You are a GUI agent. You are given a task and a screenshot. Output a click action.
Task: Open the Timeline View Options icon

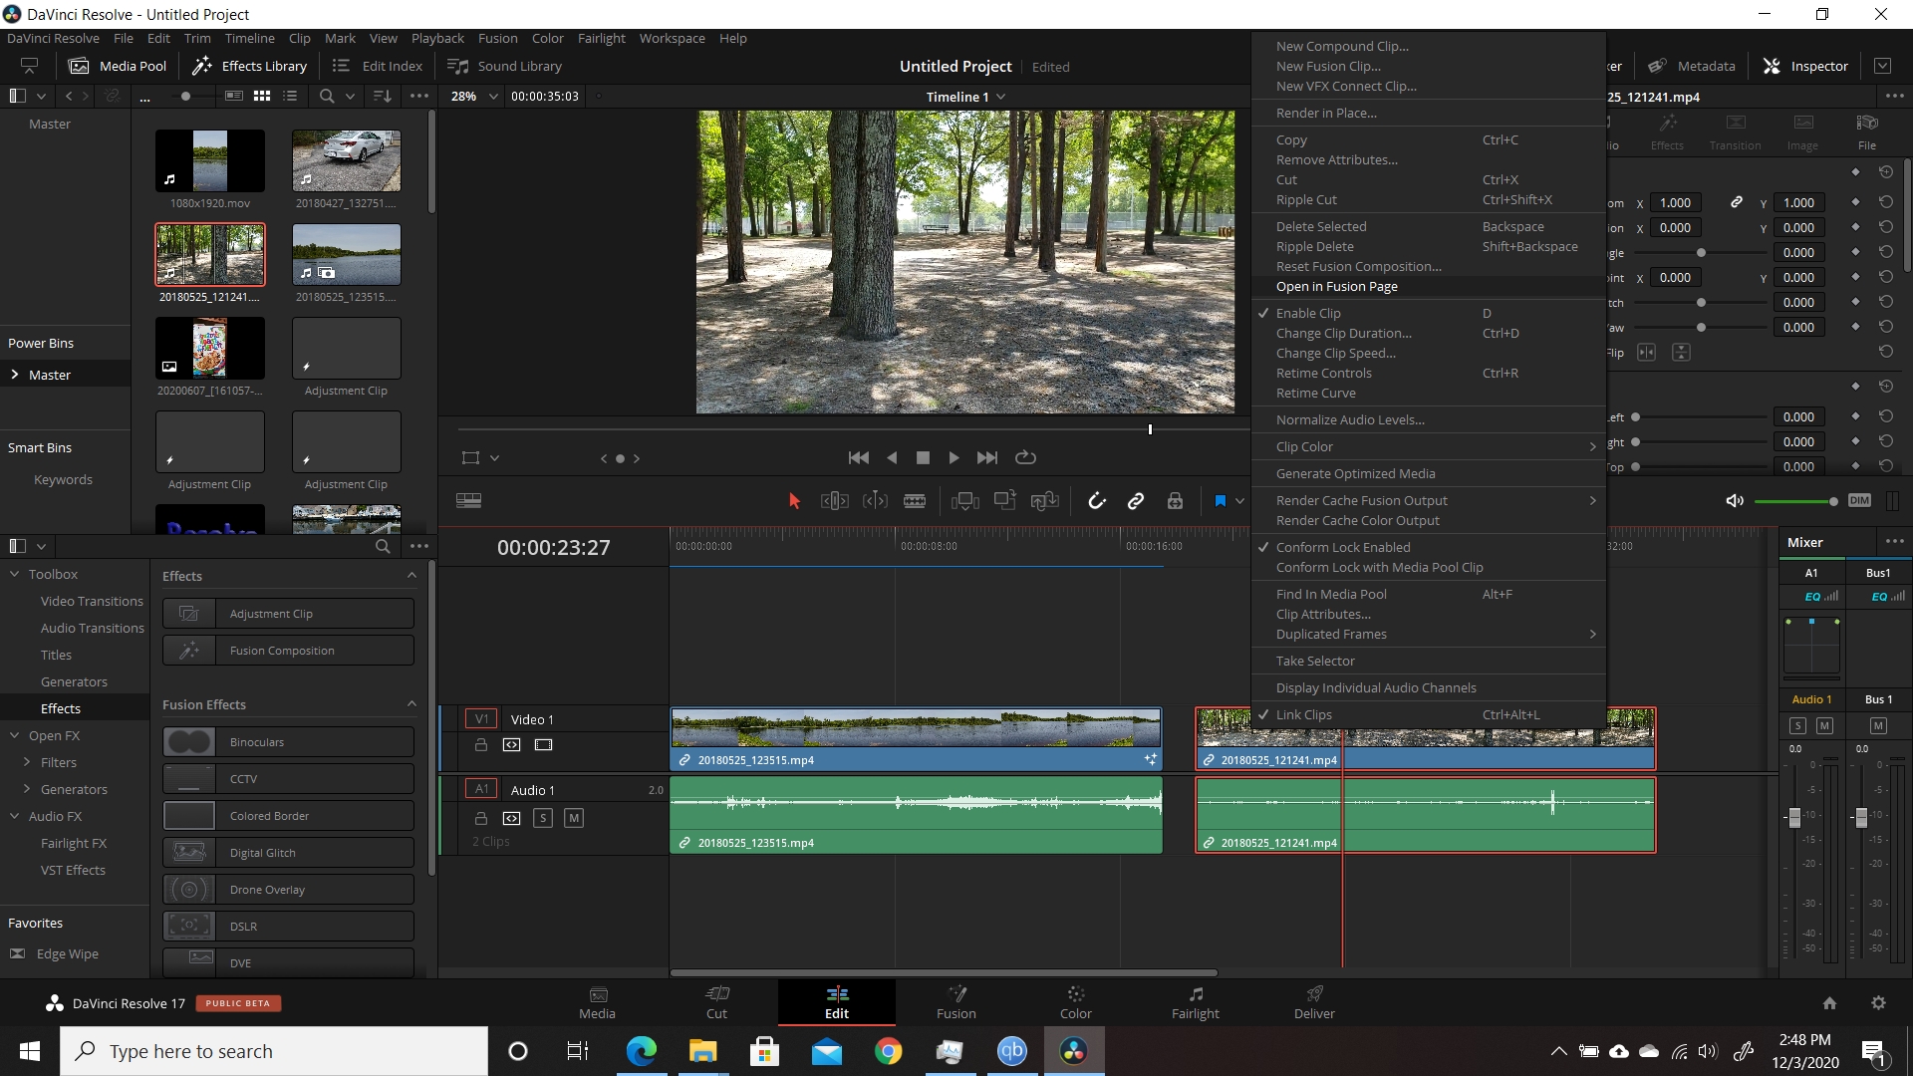click(468, 501)
